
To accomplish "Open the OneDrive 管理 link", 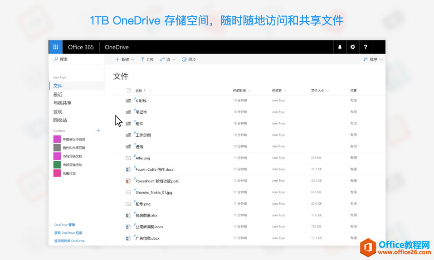I will pyautogui.click(x=64, y=225).
